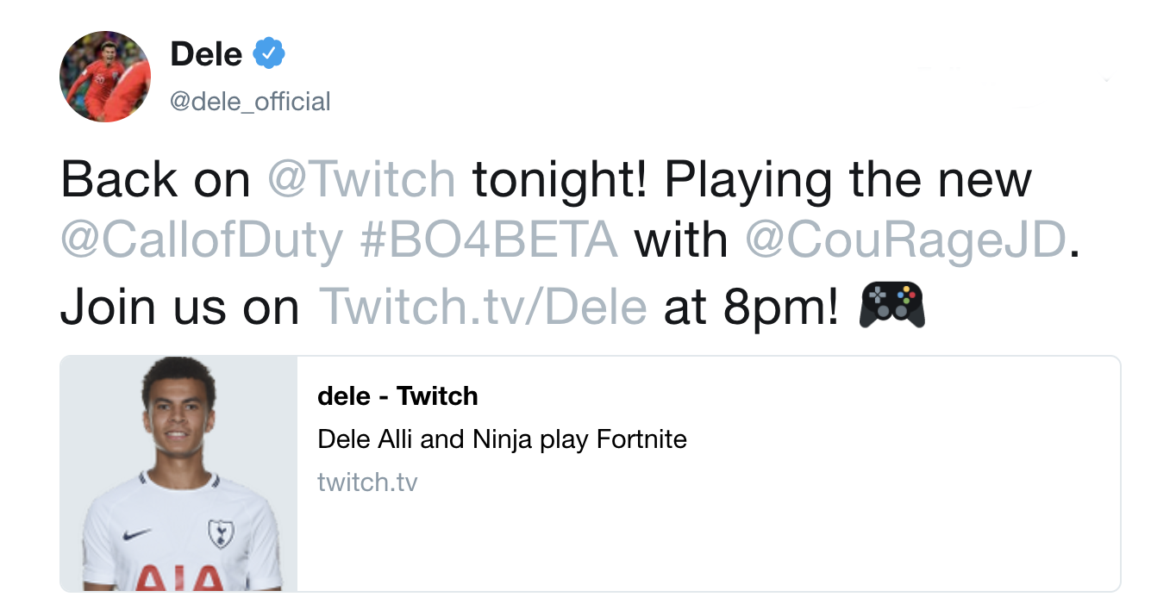Click 'Dele Alli and Ninja play Fortnite' description
Viewport: 1176px width, 597px height.
pyautogui.click(x=503, y=439)
